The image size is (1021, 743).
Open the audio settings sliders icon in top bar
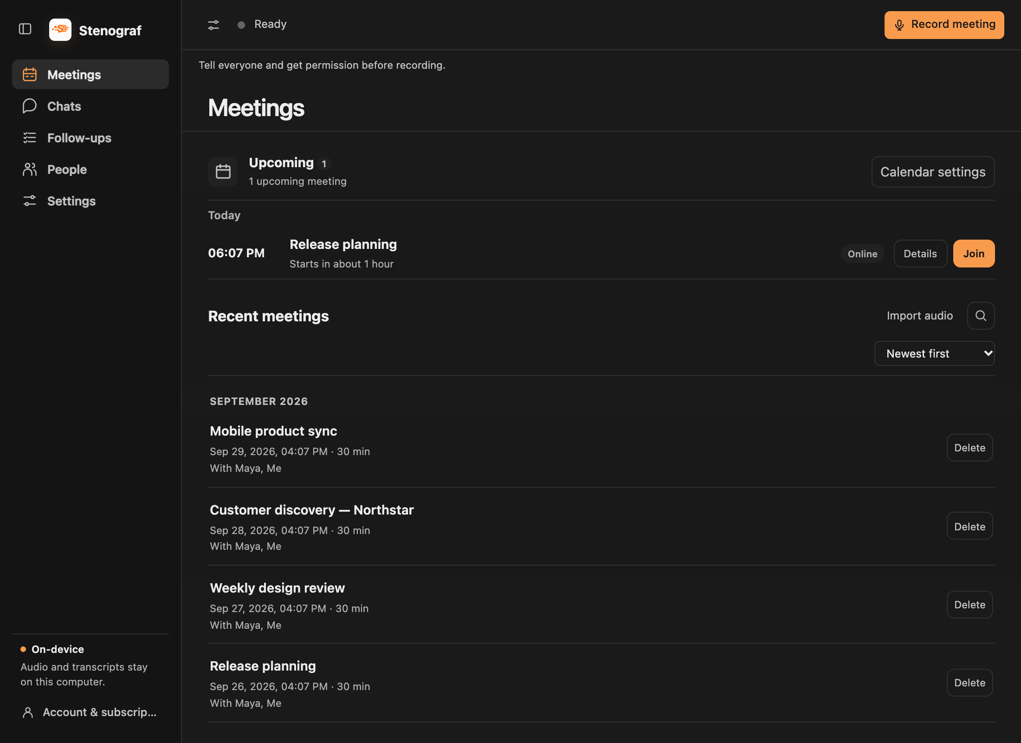(x=213, y=25)
